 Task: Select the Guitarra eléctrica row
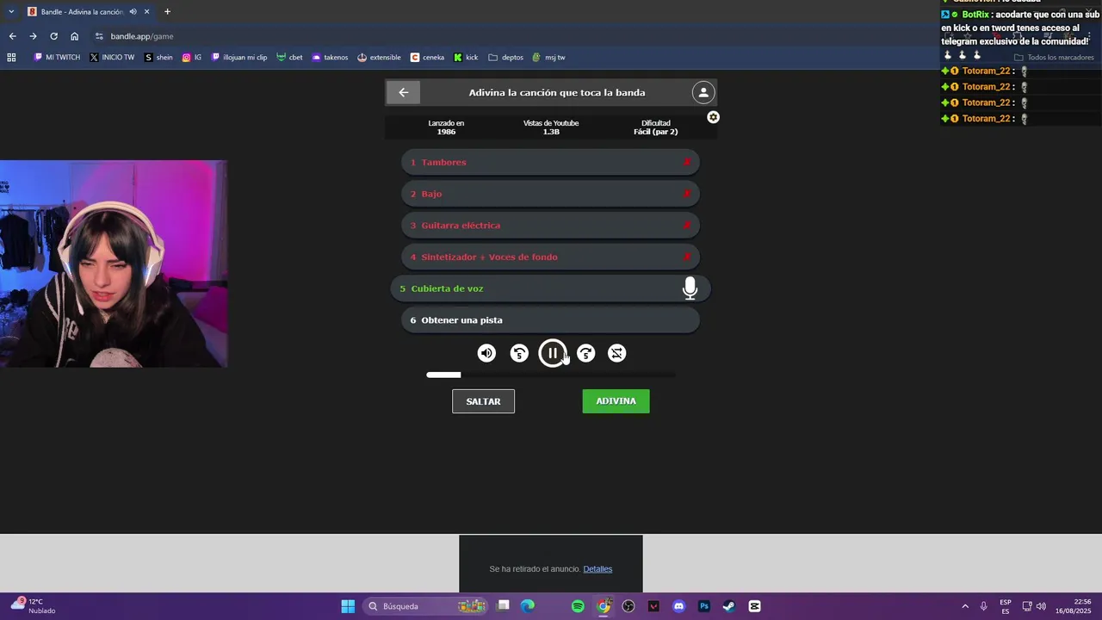tap(550, 226)
